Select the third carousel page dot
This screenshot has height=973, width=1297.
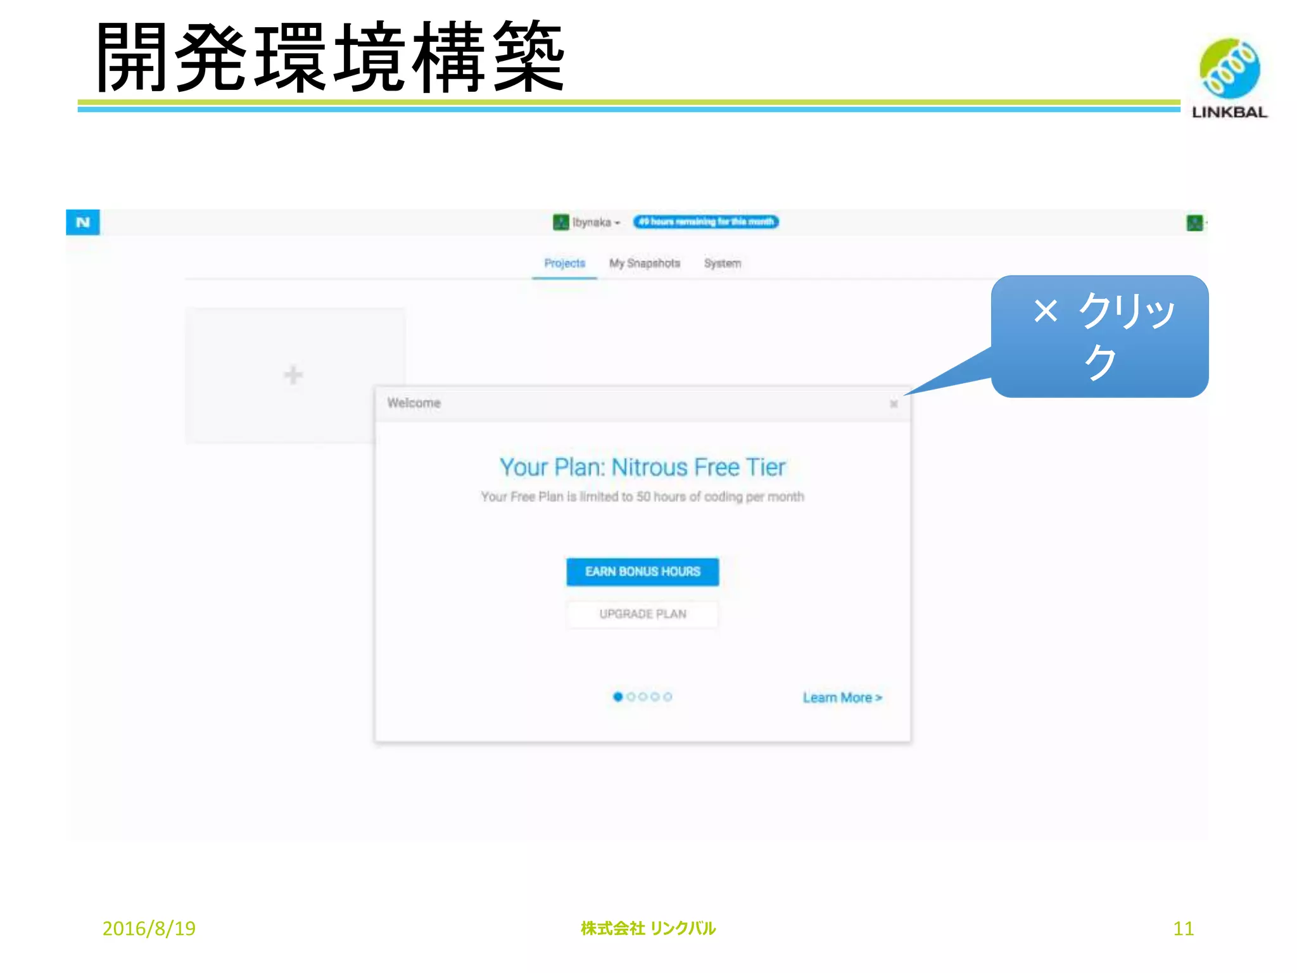(x=643, y=697)
